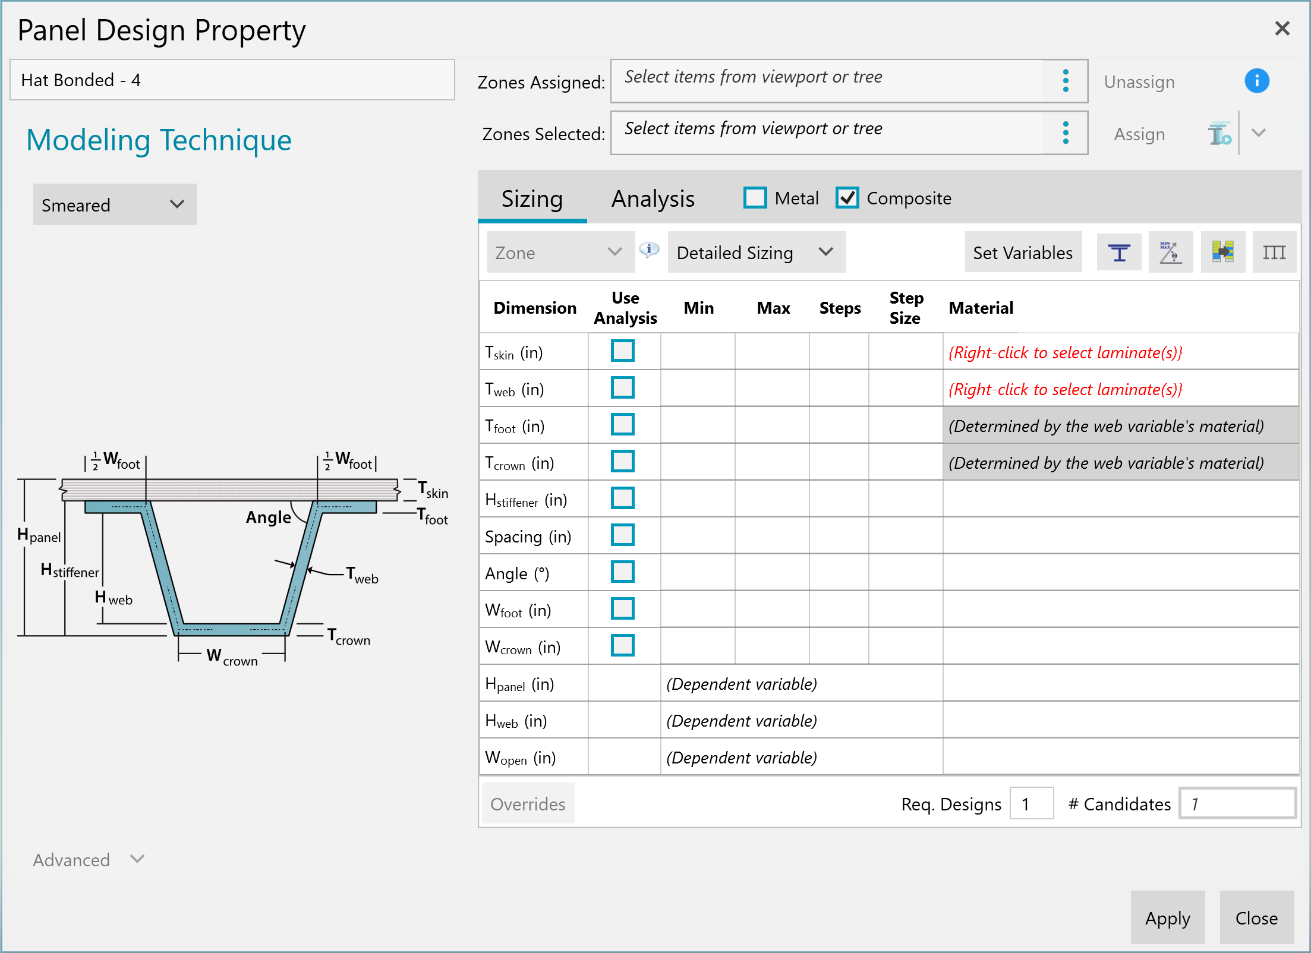This screenshot has width=1311, height=953.
Task: Click the Tcrown material determined-by-web cell
Action: (x=1120, y=462)
